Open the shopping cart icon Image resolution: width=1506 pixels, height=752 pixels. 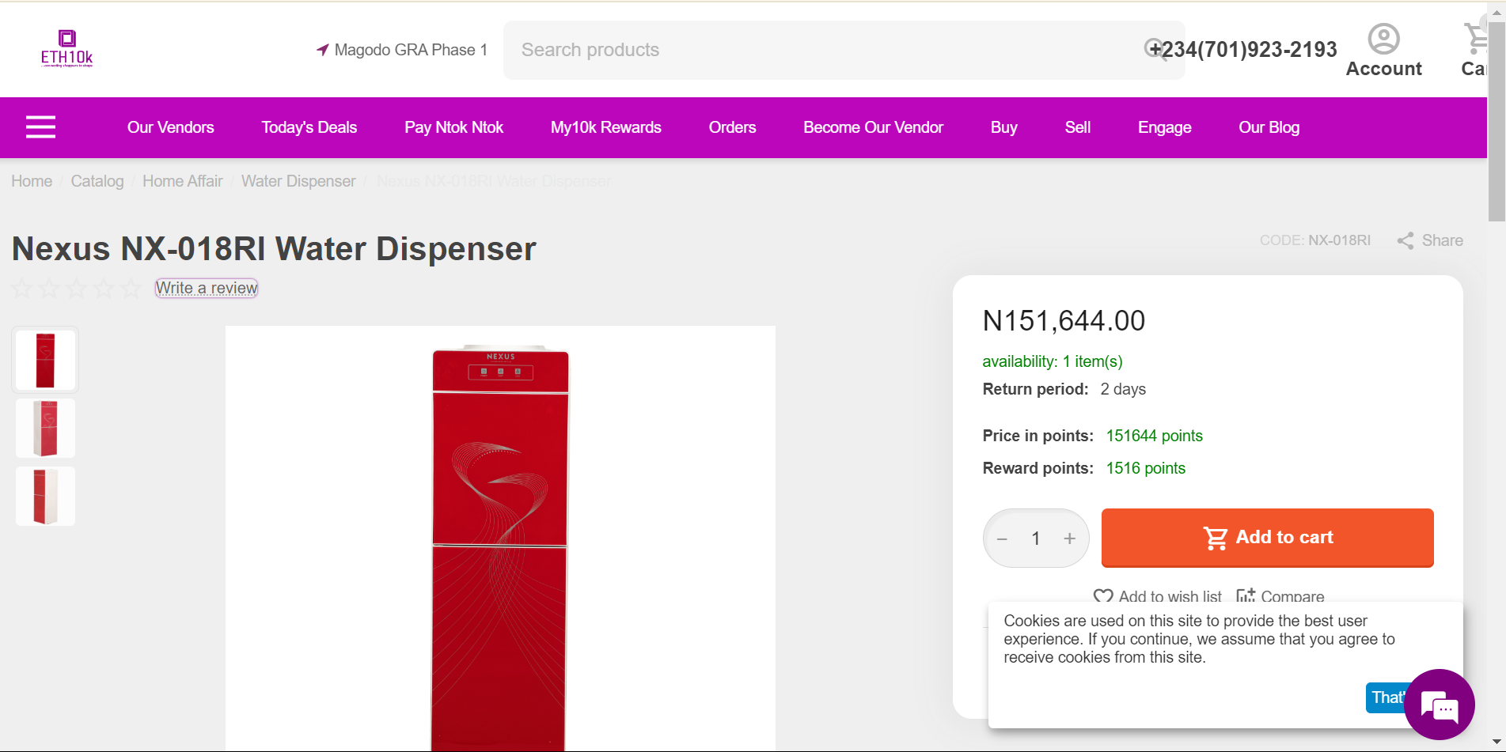click(1475, 37)
